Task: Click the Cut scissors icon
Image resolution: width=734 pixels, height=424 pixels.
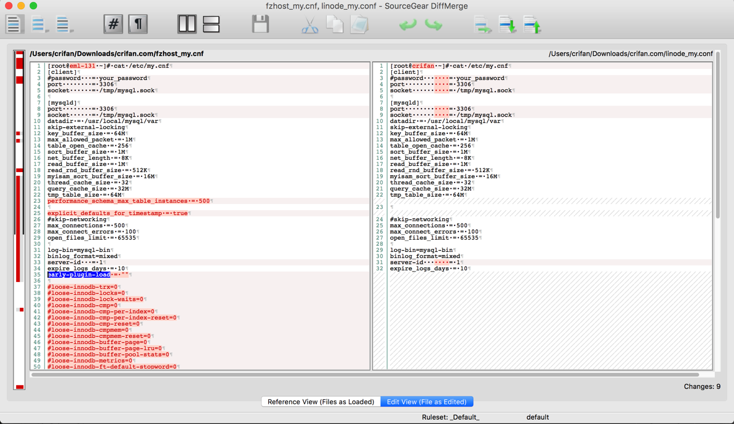Action: tap(309, 25)
